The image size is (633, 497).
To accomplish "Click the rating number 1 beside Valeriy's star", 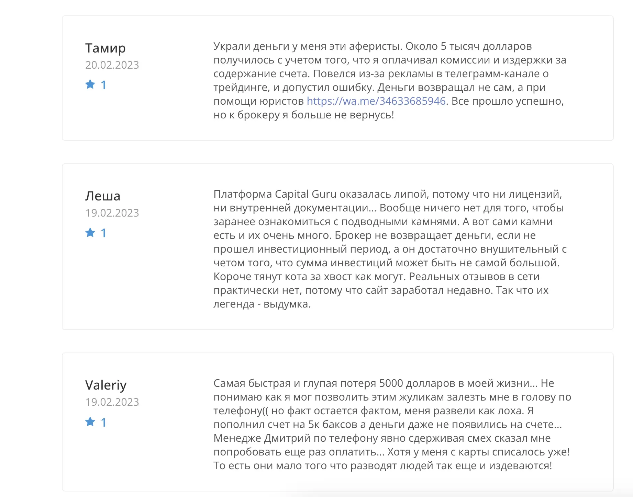I will [x=103, y=422].
